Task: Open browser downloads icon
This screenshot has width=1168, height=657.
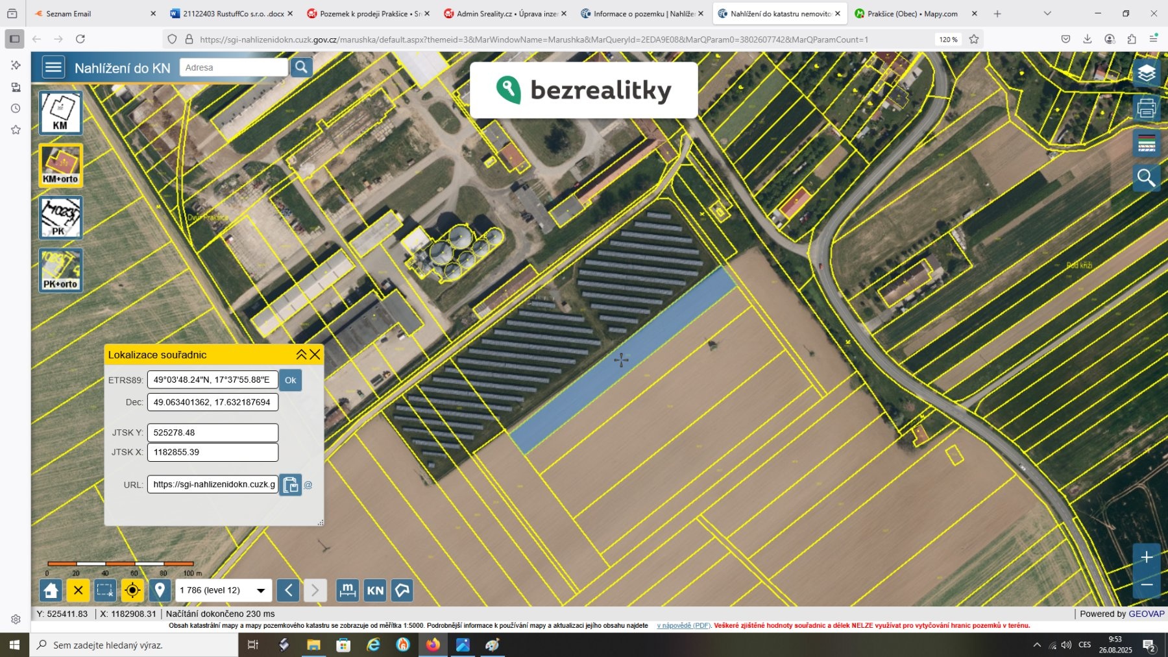Action: tap(1088, 39)
